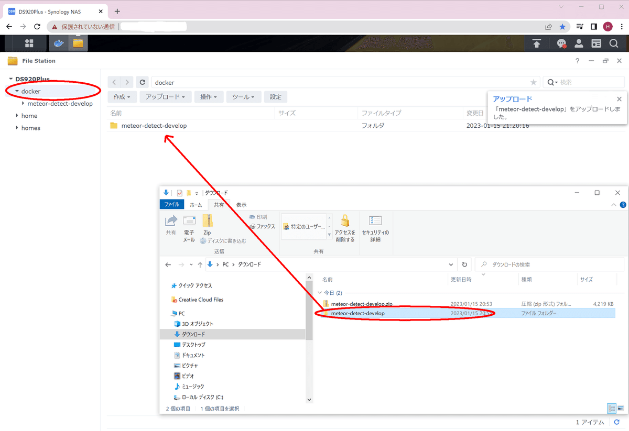Click the 設定 button in File Station
The image size is (629, 431).
point(276,97)
